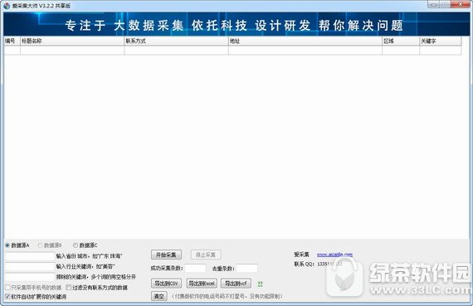This screenshot has height=306, width=473.
Task: Export contacts with 导出到vcf button
Action: tap(236, 284)
